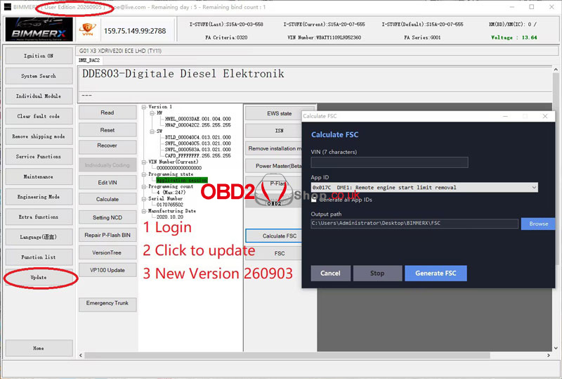Click the FSC button below Calculate FSC
562x379 pixels.
pyautogui.click(x=274, y=253)
